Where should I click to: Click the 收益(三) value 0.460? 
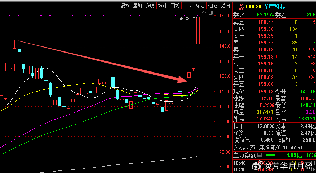point(267,140)
